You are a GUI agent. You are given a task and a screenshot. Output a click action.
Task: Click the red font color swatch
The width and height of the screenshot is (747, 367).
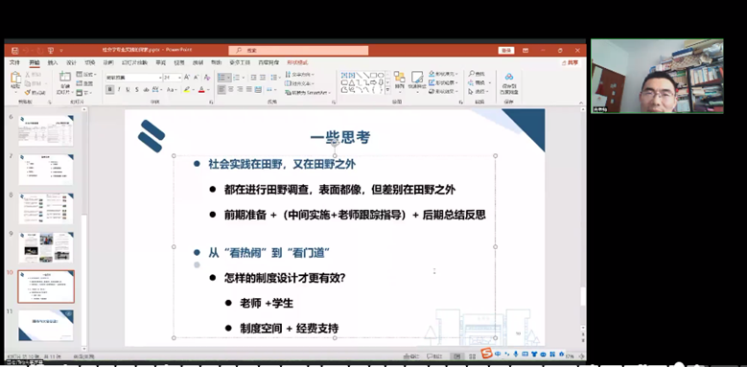(201, 89)
